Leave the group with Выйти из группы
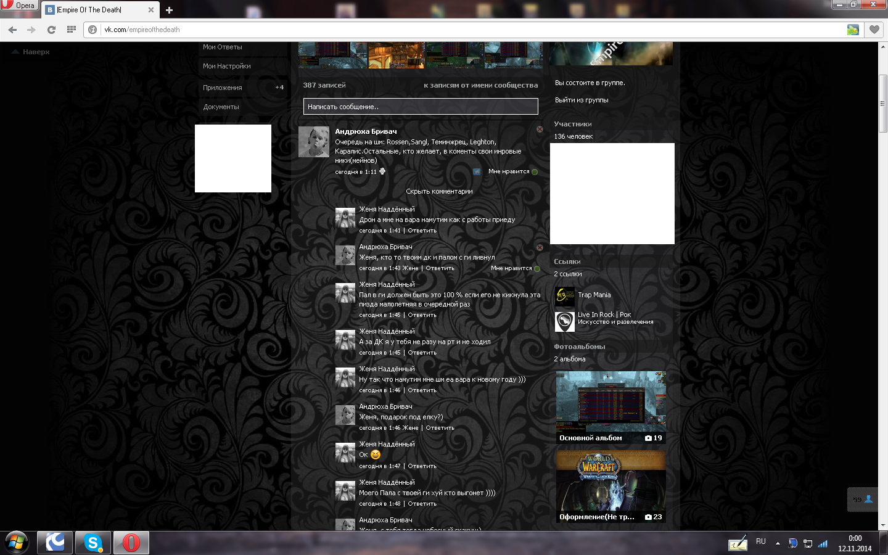Image resolution: width=888 pixels, height=555 pixels. (x=582, y=100)
